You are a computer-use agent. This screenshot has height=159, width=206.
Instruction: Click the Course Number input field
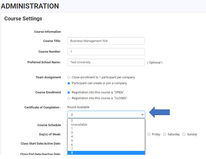click(x=106, y=52)
